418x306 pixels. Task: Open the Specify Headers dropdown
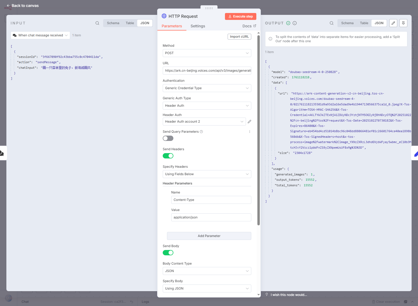coord(207,174)
